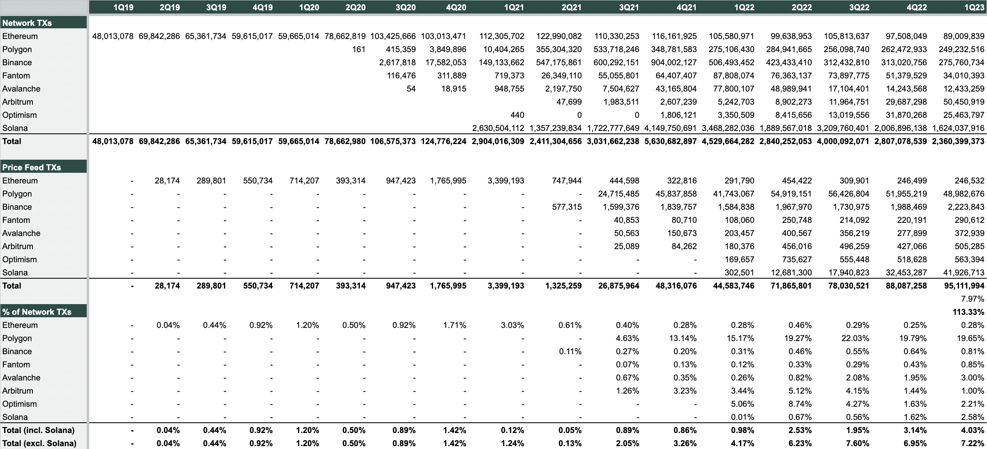Click Price Feed Ethereum value 28,174
Image resolution: width=987 pixels, height=449 pixels.
coord(167,181)
